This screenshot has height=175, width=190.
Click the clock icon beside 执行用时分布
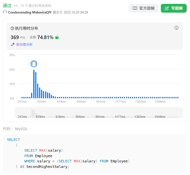12,28
